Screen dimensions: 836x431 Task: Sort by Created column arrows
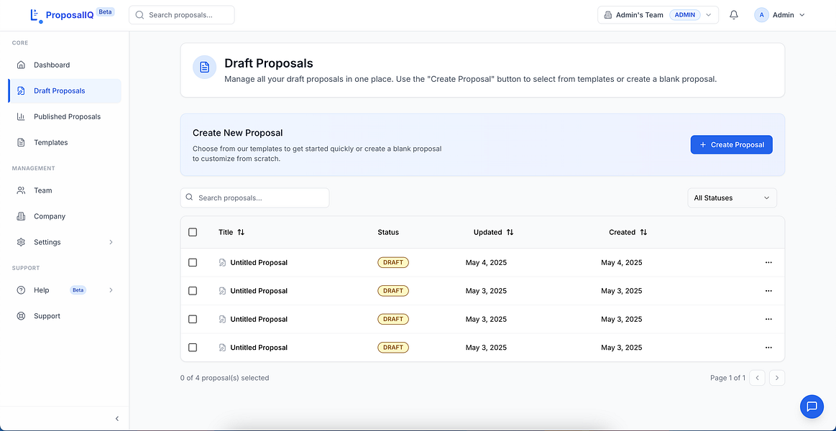pyautogui.click(x=643, y=233)
